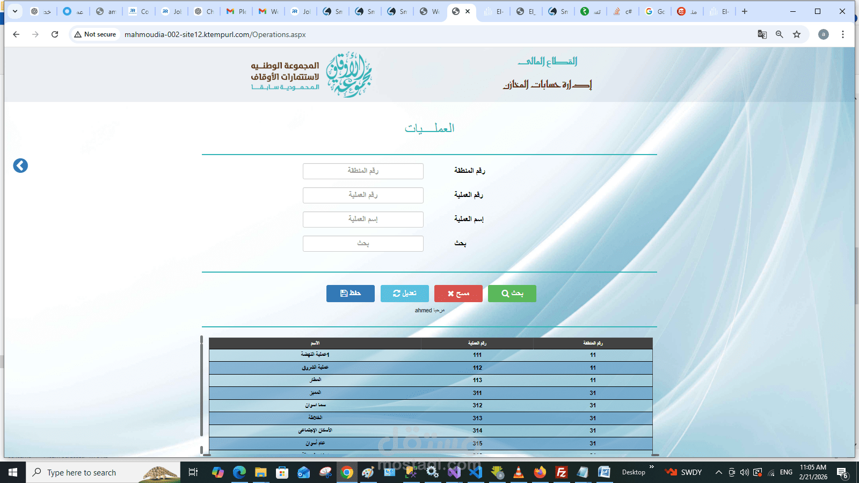Close the active Operations tab
This screenshot has width=859, height=483.
(x=468, y=11)
